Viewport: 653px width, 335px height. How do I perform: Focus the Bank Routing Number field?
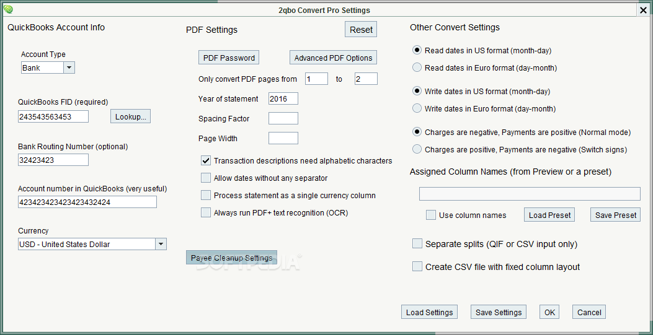pyautogui.click(x=53, y=160)
